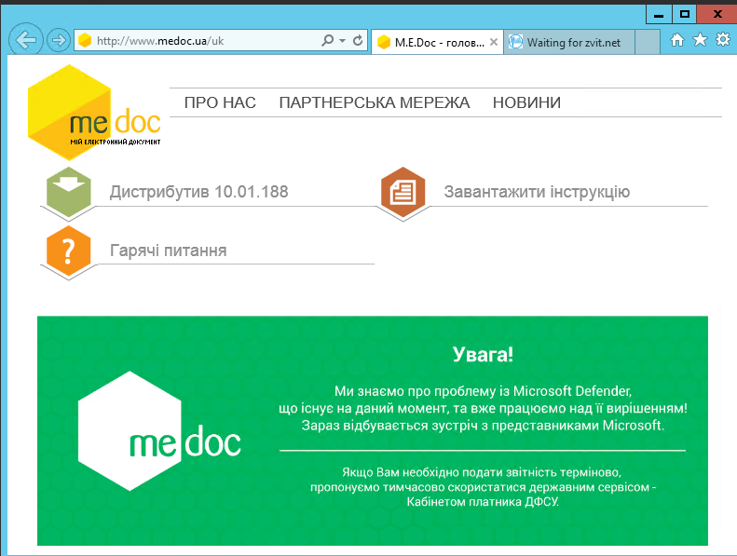
Task: Click the Увага! banner heading
Action: pos(483,355)
